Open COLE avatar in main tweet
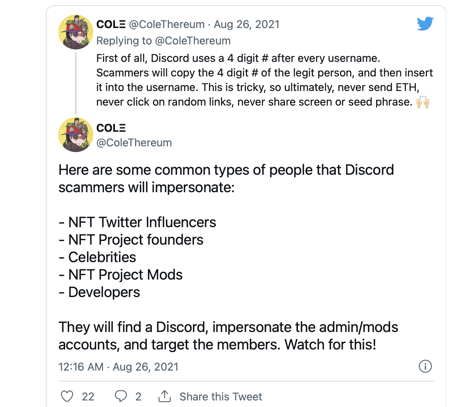The height and width of the screenshot is (407, 464). [x=76, y=135]
